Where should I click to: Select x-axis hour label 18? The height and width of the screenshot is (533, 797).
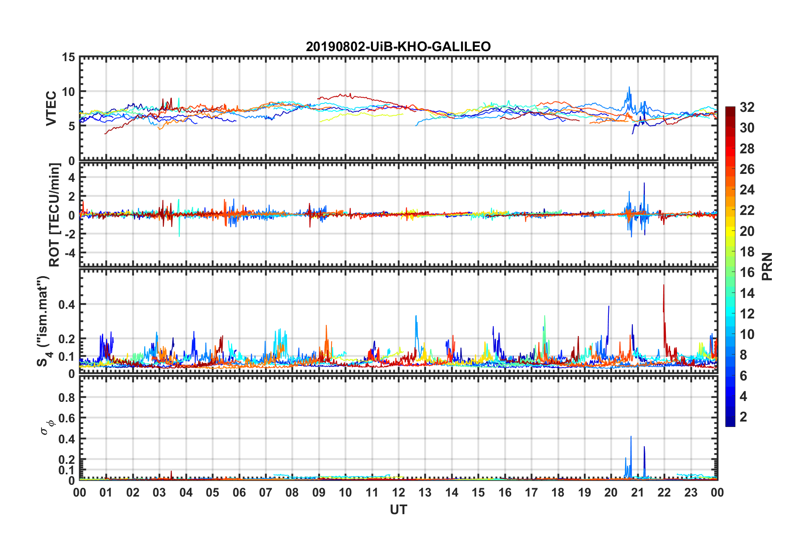(x=558, y=492)
